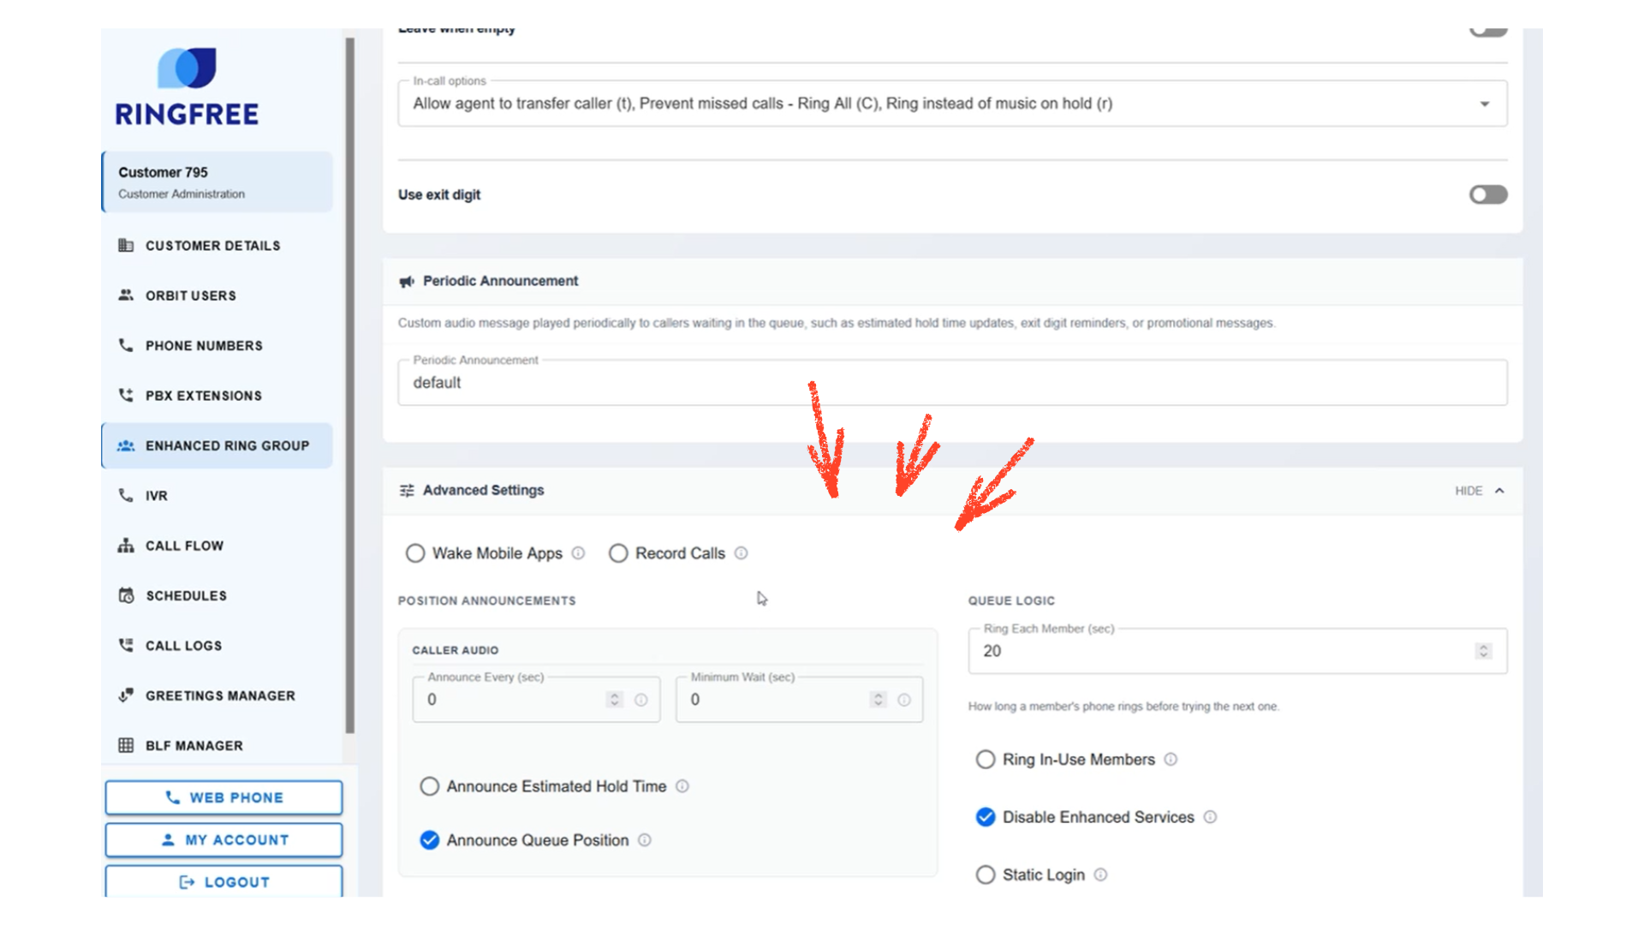Uncheck Announce Queue Position option
The width and height of the screenshot is (1644, 925).
tap(430, 840)
